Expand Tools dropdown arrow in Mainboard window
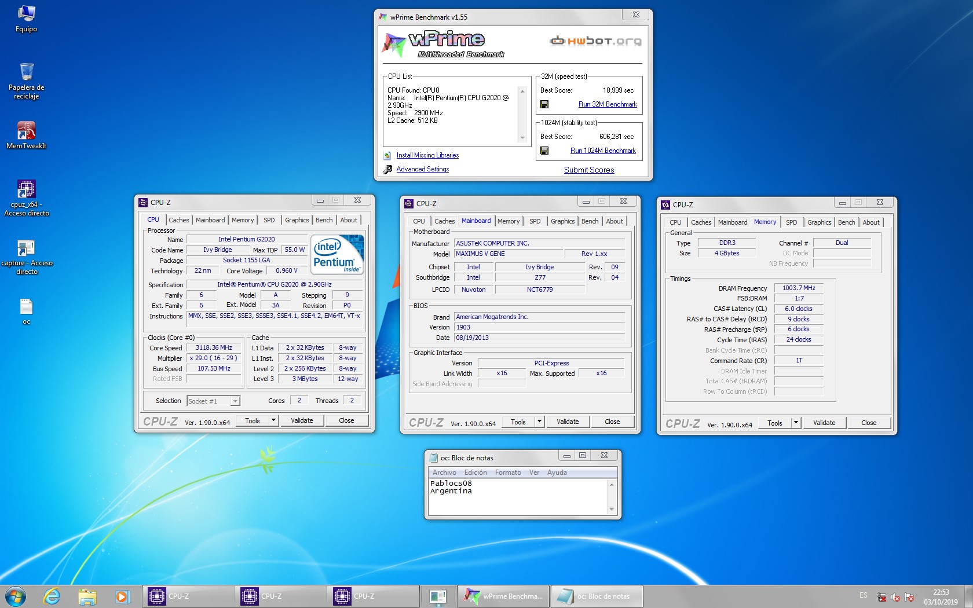 [x=539, y=422]
